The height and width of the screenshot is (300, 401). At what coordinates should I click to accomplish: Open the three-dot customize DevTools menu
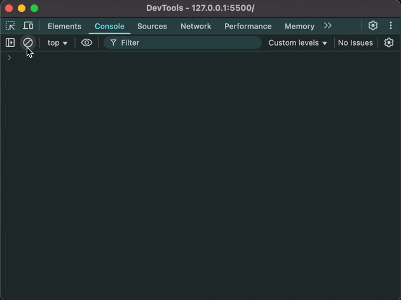coord(391,26)
